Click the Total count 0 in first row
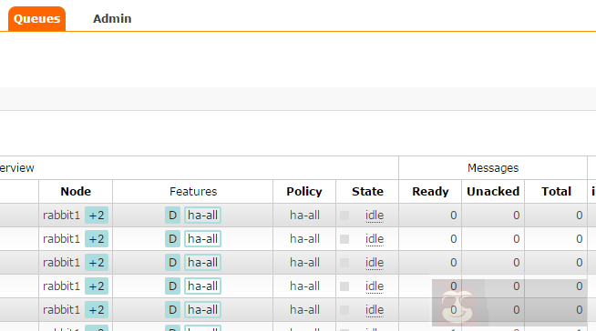Viewport: 596px width, 331px height. 580,216
